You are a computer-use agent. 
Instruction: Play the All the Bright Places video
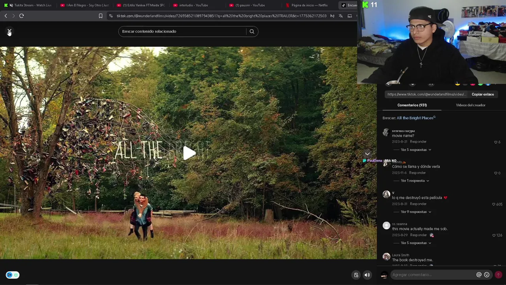click(189, 153)
